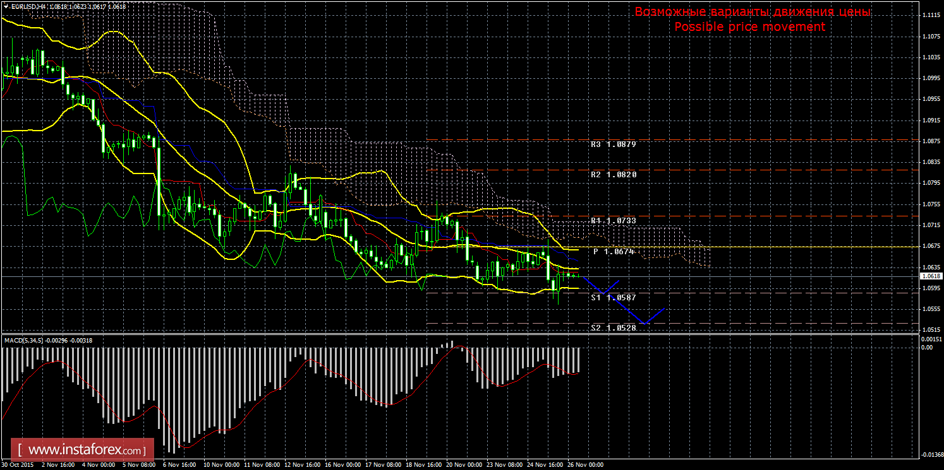Click the www.instaforex.com watermark link
The height and width of the screenshot is (470, 944).
86,450
